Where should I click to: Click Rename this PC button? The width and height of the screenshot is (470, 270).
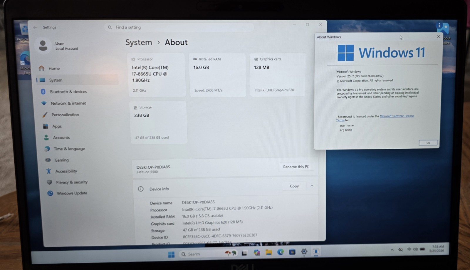pos(296,167)
